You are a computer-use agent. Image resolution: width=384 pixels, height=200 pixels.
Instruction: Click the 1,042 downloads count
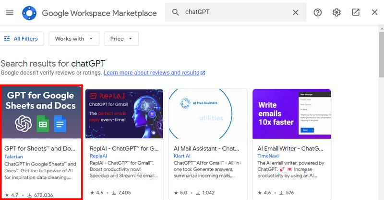pos(205,193)
